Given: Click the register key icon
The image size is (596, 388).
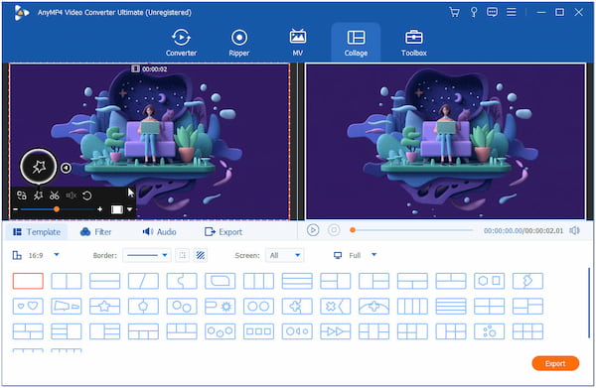Looking at the screenshot, I should click(x=474, y=12).
